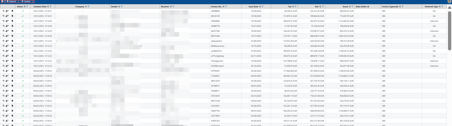Select invoice number yizkyarje4u3 cell
452x126 pixels.
pyautogui.click(x=216, y=41)
